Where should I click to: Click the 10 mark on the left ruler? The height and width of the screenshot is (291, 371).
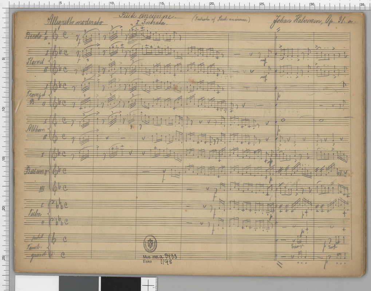click(3, 109)
